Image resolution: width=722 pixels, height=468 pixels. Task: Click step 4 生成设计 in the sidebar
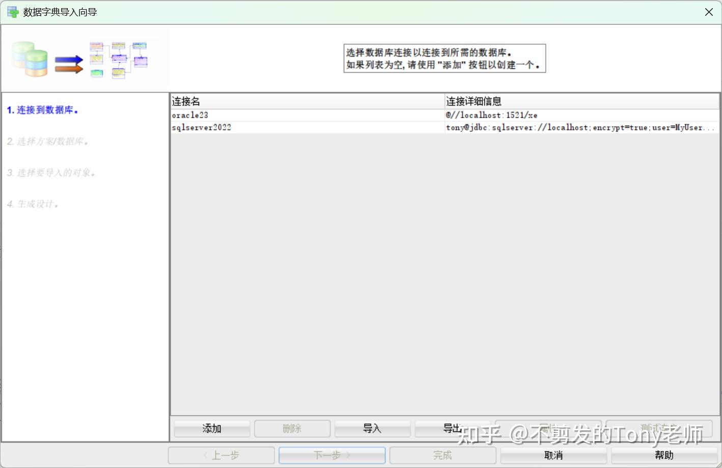33,204
